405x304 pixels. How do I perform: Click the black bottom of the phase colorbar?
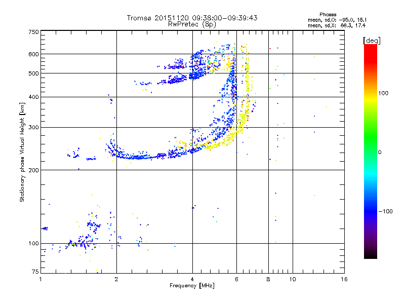[x=371, y=255]
